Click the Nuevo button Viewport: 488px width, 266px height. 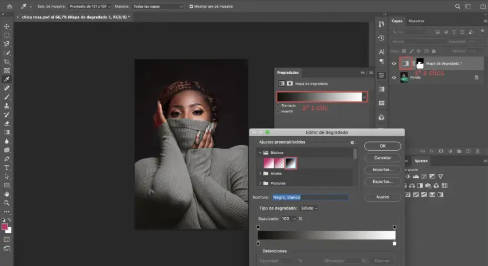[383, 197]
